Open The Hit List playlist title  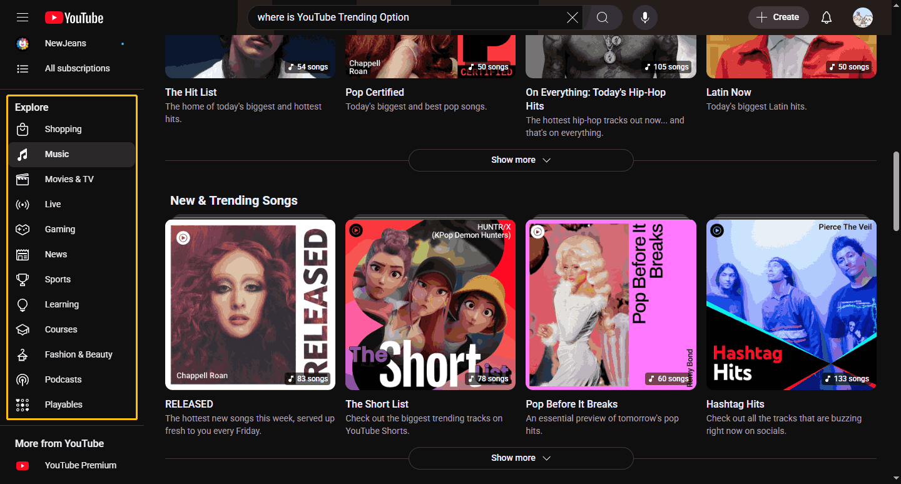click(191, 92)
